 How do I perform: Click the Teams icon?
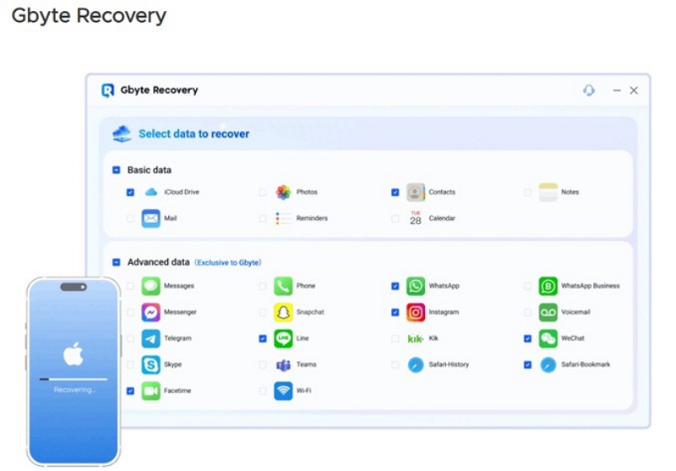tap(283, 365)
